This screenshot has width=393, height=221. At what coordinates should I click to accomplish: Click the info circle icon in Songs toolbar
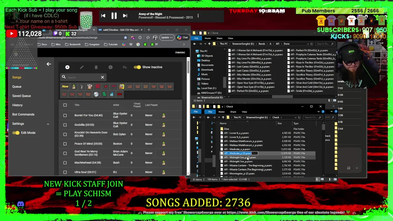(111, 67)
